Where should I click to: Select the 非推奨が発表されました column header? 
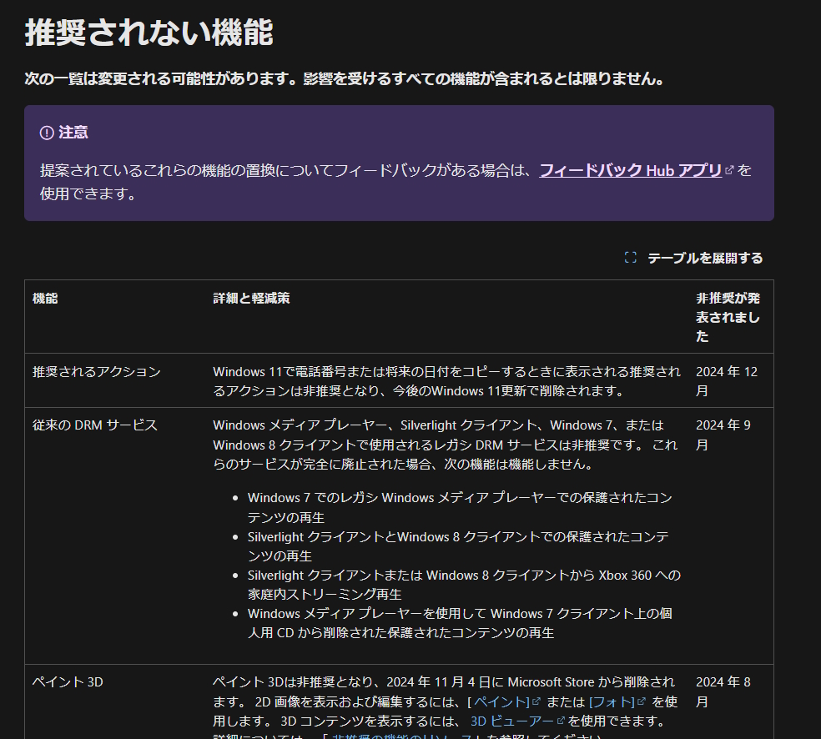[726, 316]
